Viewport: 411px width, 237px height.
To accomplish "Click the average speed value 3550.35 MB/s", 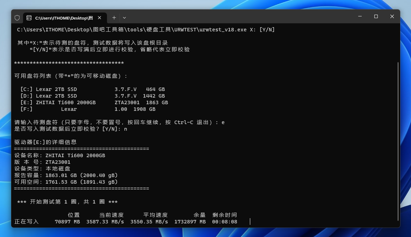I will [x=149, y=222].
